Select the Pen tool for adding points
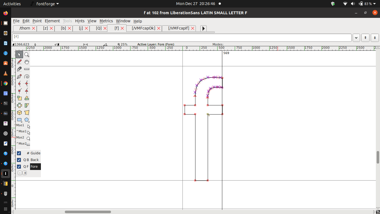The image size is (380, 214). tap(19, 76)
